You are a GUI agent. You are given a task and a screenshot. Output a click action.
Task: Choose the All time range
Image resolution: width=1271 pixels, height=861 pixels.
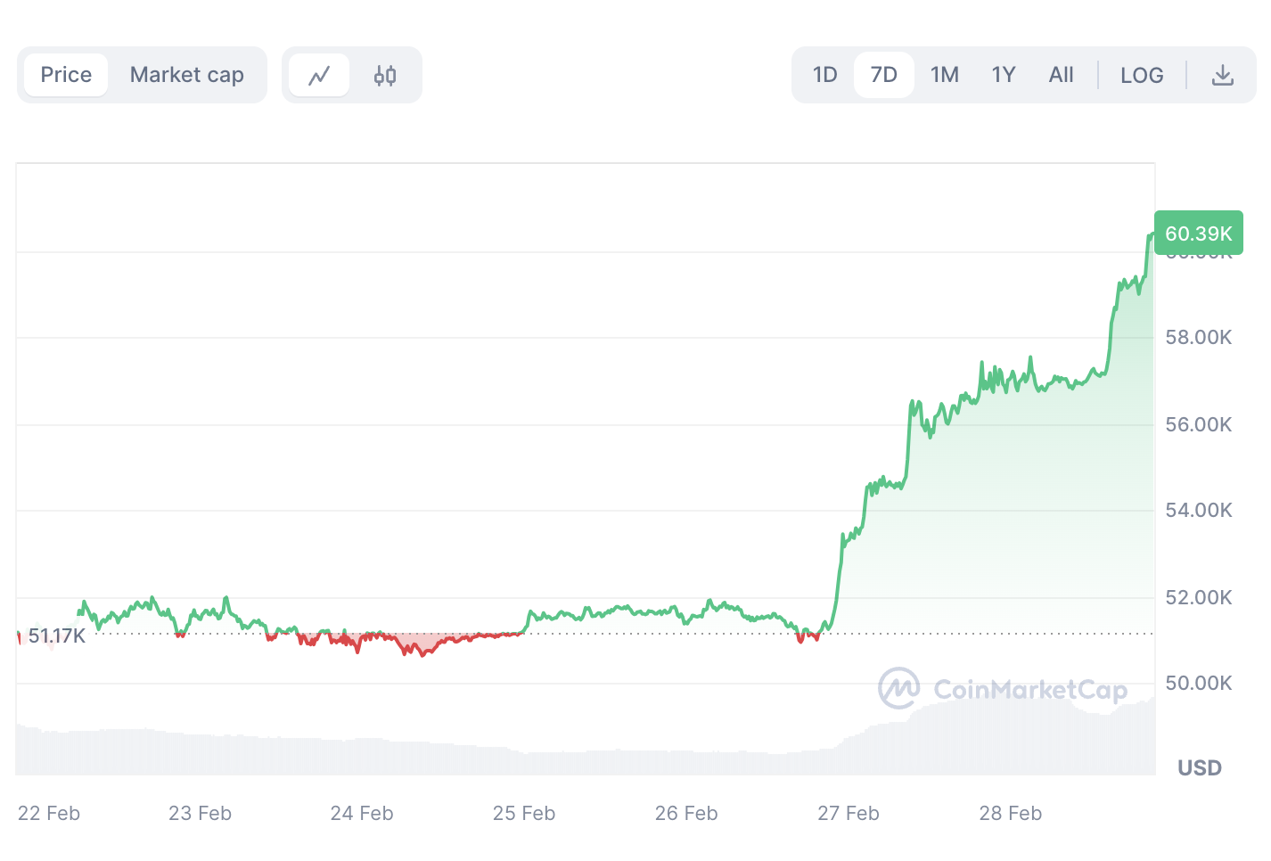(1061, 75)
